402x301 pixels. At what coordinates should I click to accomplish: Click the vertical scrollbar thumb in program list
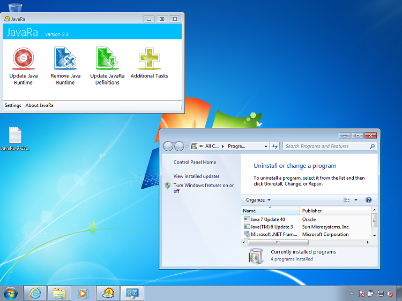(x=374, y=220)
